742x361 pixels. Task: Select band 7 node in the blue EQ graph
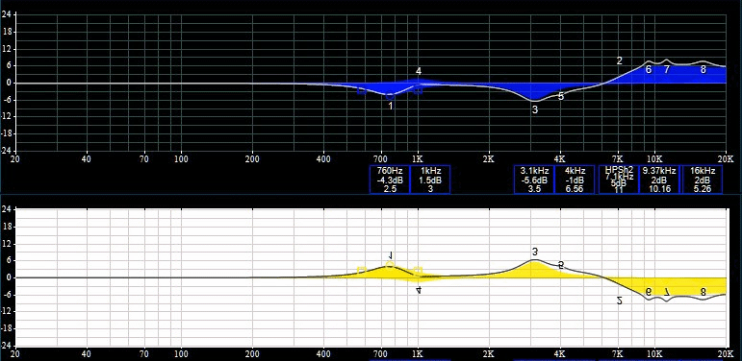click(x=666, y=69)
